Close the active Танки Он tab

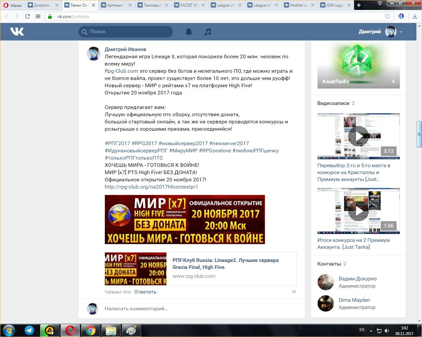[93, 5]
